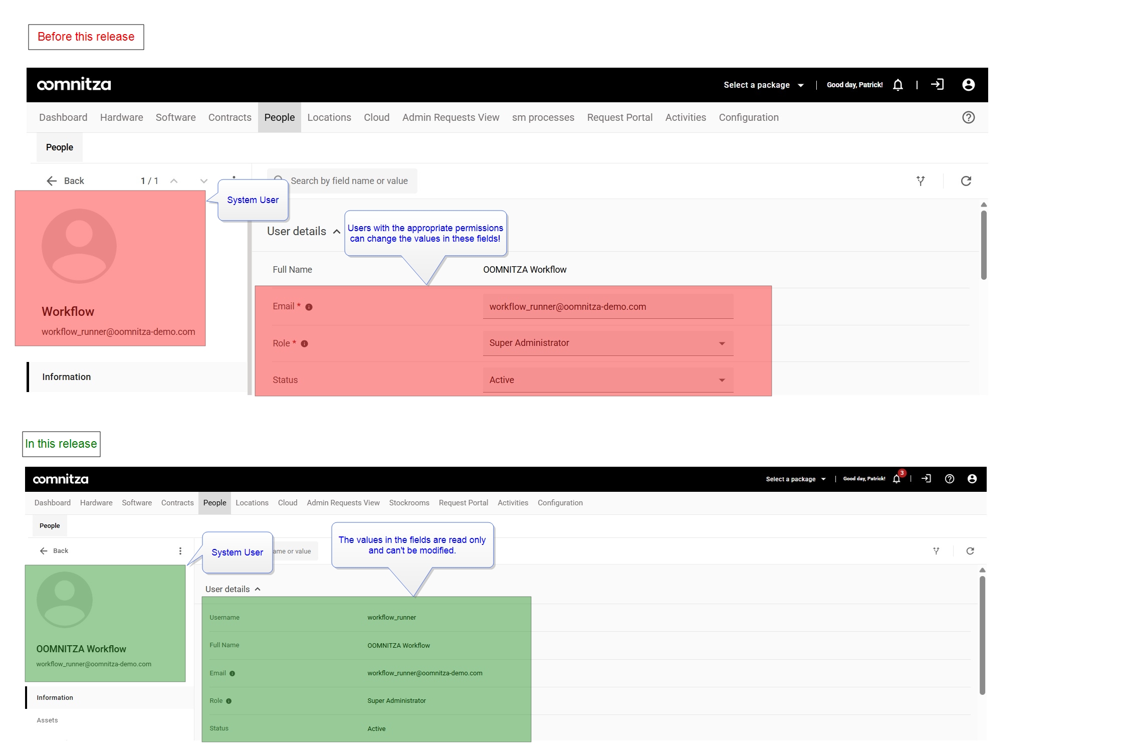Open the sm processes tab
The height and width of the screenshot is (749, 1129).
click(543, 117)
